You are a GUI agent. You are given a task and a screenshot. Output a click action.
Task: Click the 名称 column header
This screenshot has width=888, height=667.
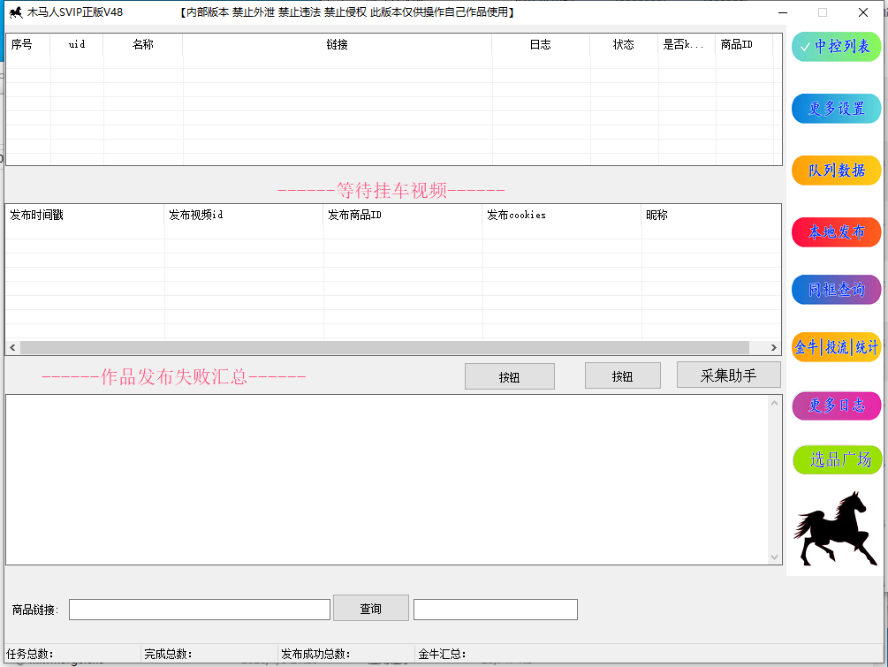(x=143, y=44)
